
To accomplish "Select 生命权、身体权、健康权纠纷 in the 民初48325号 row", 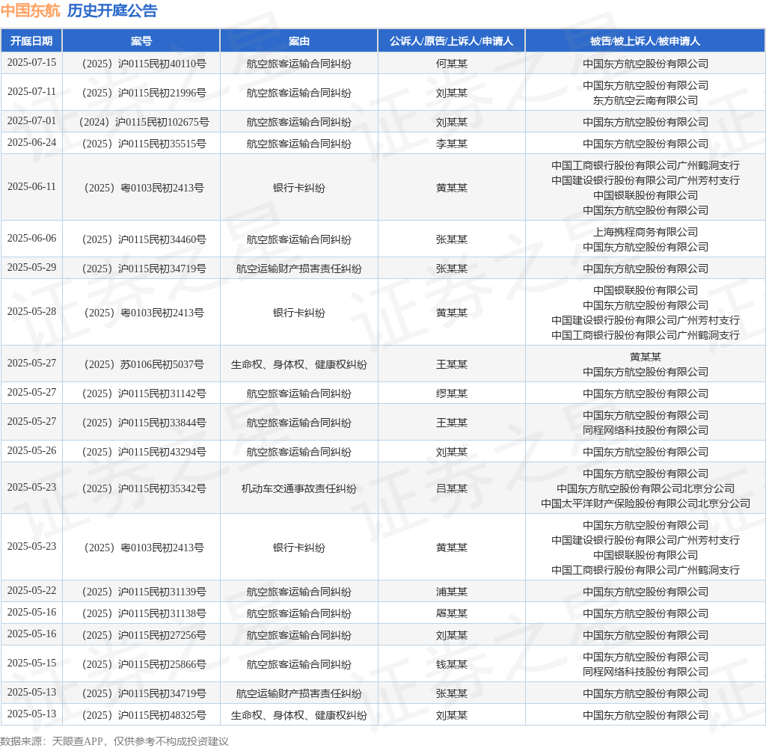I will click(299, 715).
